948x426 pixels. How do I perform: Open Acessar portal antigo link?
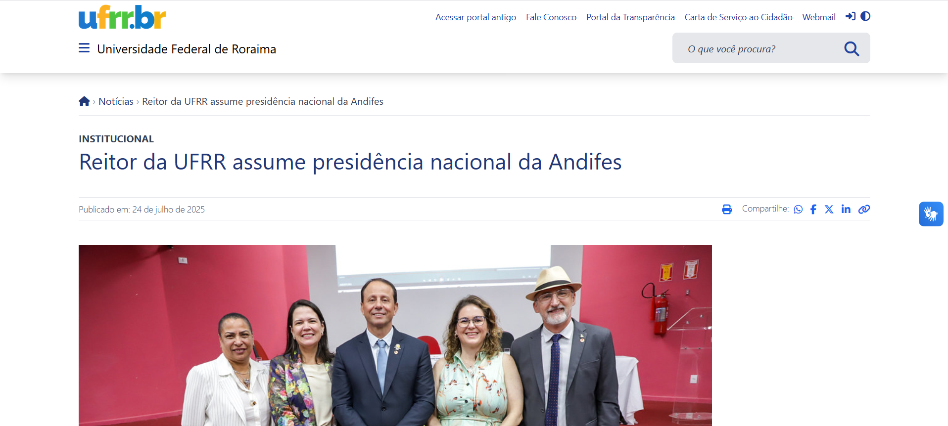[x=475, y=17]
